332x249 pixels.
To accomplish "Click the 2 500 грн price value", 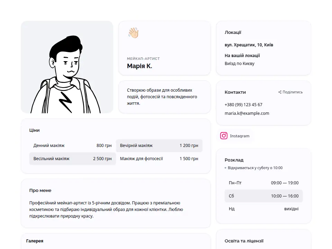I will click(102, 159).
